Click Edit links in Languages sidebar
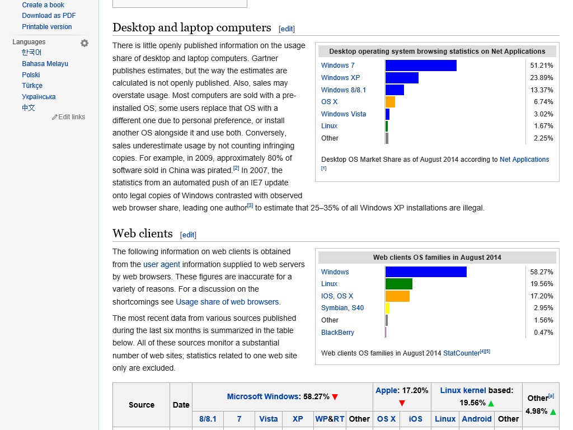Screen dimensions: 573x430 (72, 117)
